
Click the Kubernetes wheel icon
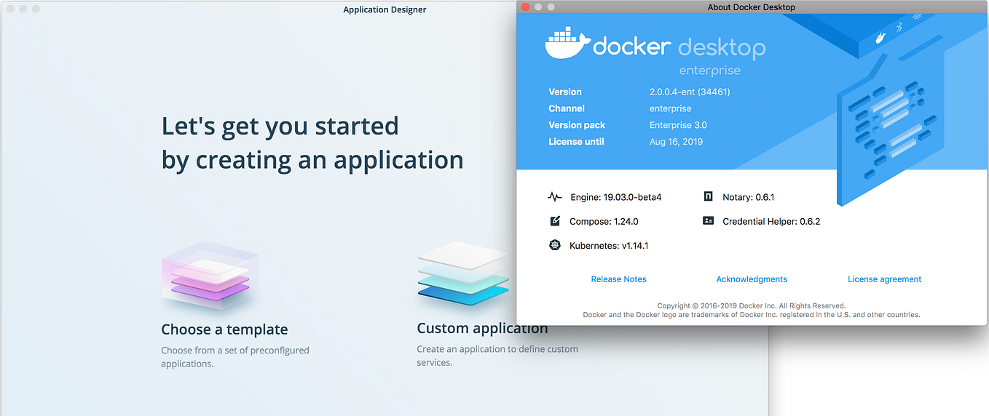(x=555, y=245)
